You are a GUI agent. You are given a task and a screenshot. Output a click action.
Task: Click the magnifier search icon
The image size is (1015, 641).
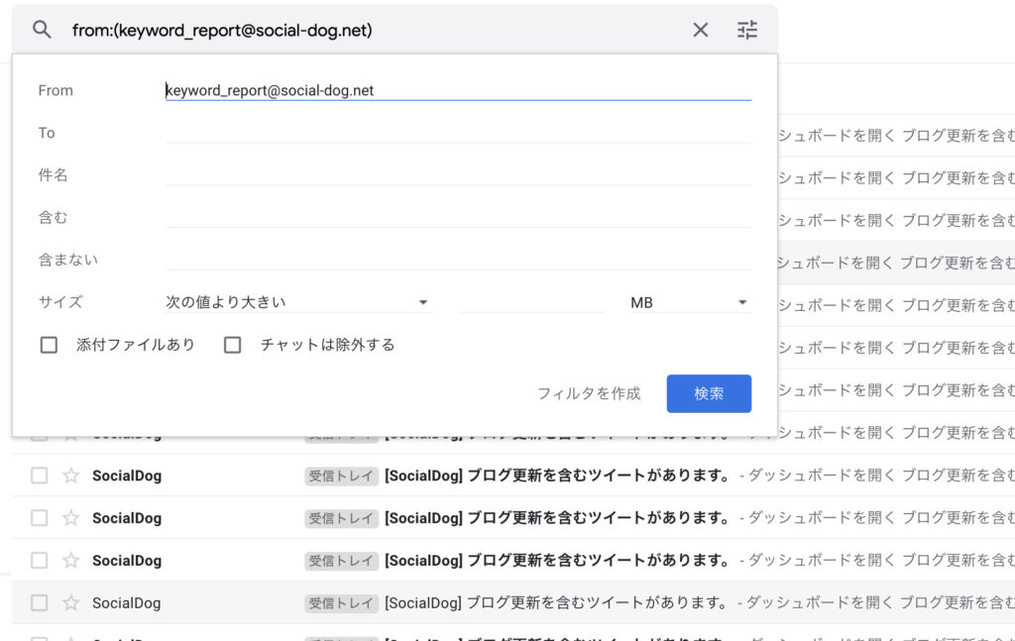pyautogui.click(x=42, y=29)
